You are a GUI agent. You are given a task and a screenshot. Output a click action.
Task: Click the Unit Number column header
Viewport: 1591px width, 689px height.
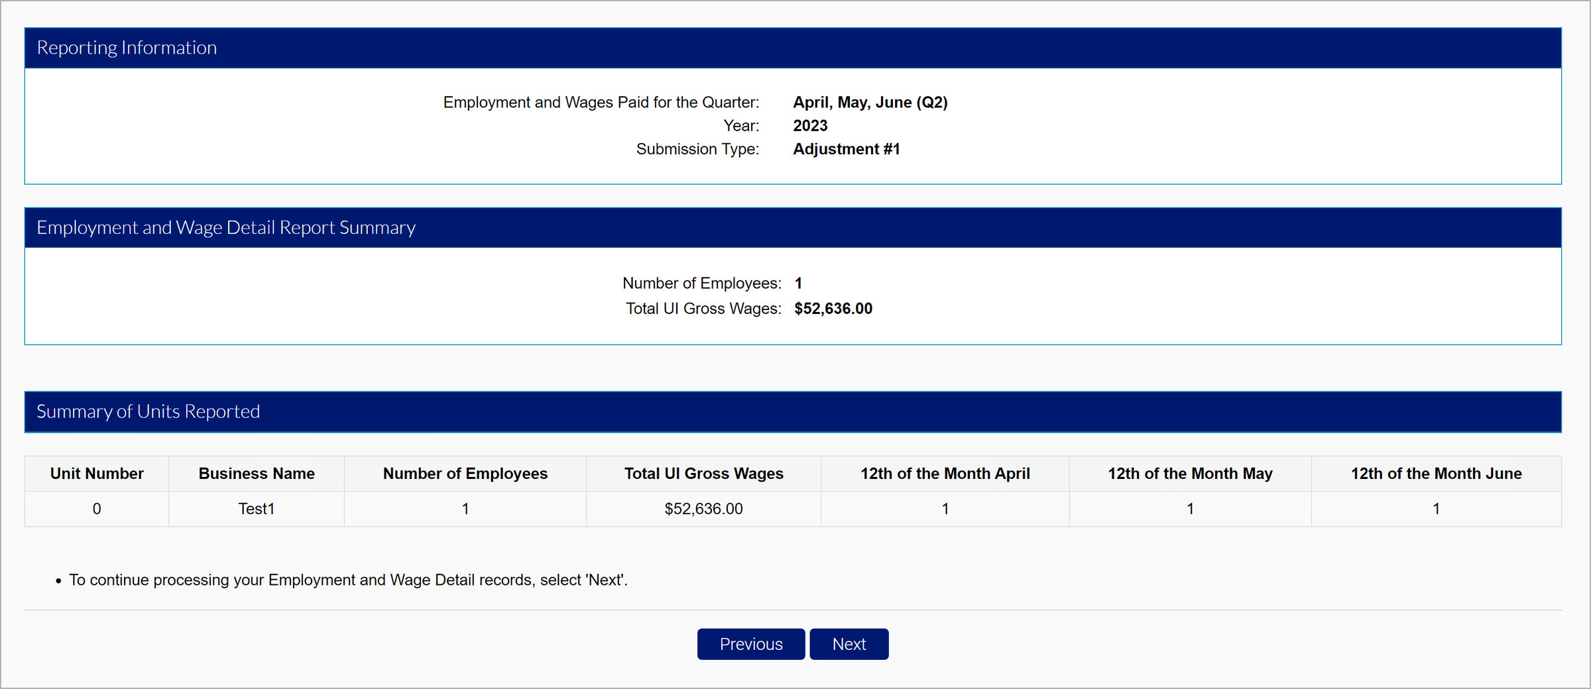pyautogui.click(x=97, y=474)
